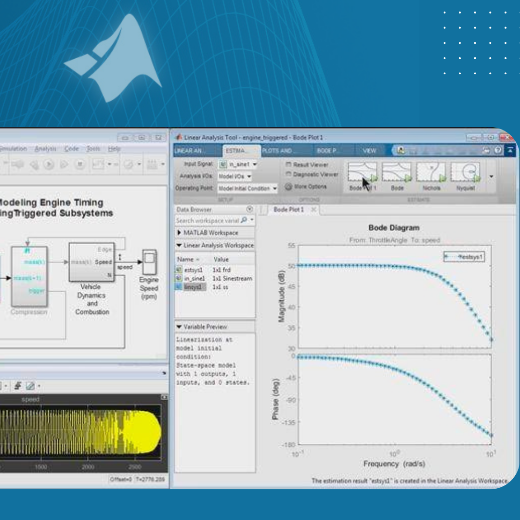The width and height of the screenshot is (520, 520).
Task: Collapse the Variable Preview section
Action: coord(180,327)
